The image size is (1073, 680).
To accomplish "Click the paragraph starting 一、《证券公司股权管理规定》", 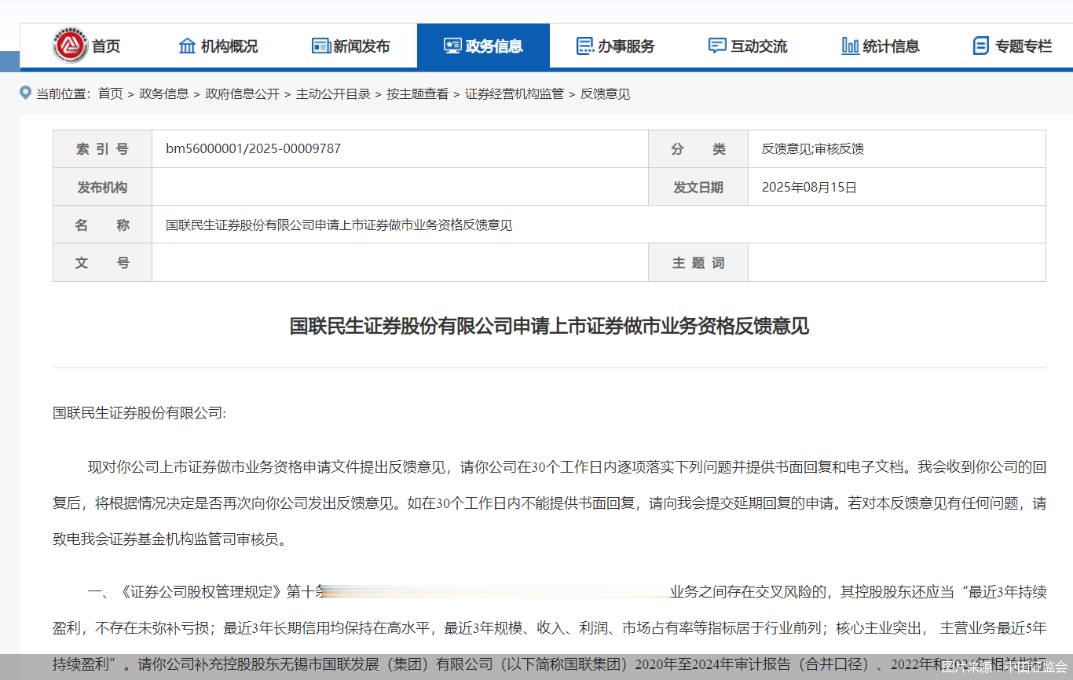I will [549, 628].
